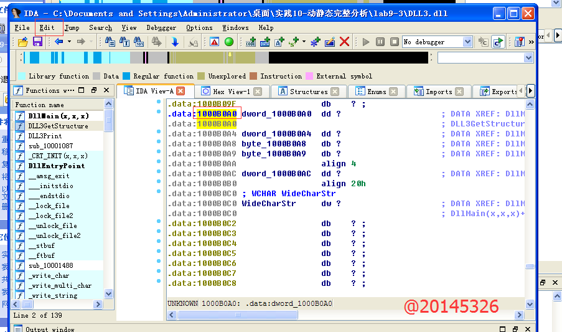Switch to the Imports tab
Image resolution: width=562 pixels, height=332 pixels.
[x=438, y=92]
